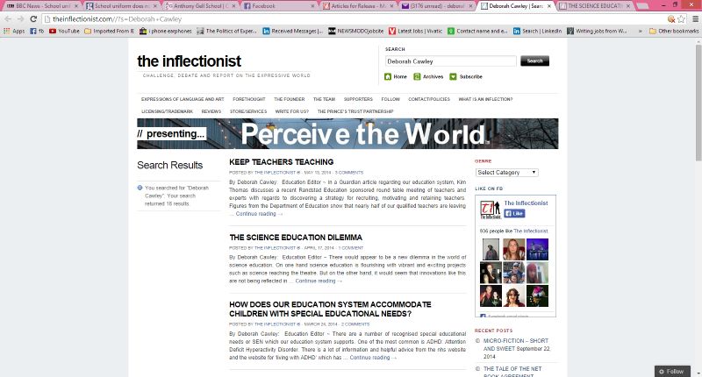Open The Prince's Trust Partnership menu item
Image resolution: width=702 pixels, height=377 pixels.
pos(355,111)
